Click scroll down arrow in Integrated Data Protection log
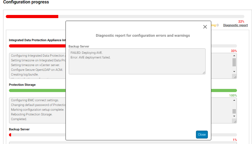 [234, 72]
